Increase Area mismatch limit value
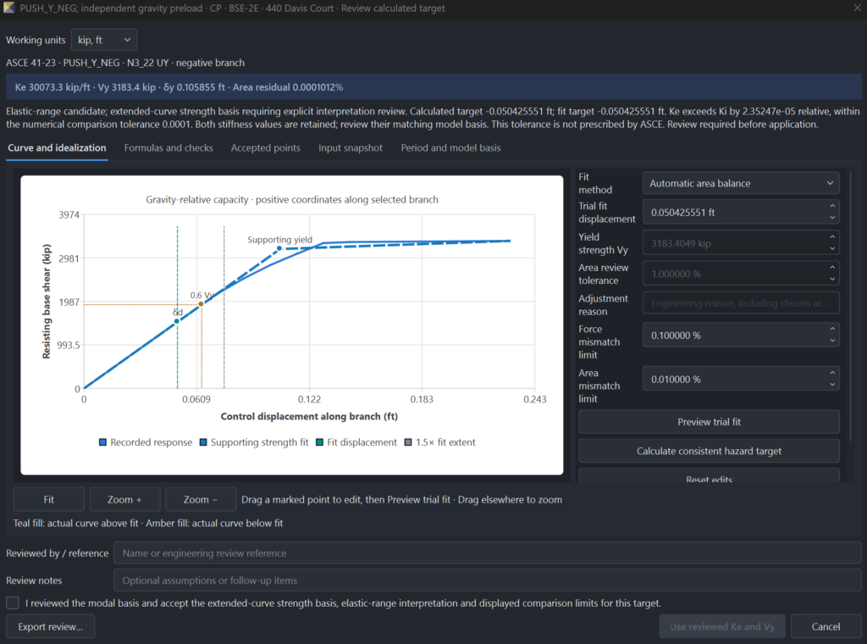Viewport: 867px width, 644px height. (832, 373)
